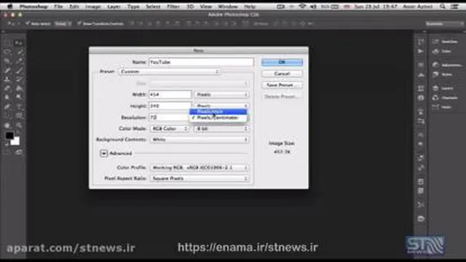Collapse the Advanced section
Screen dimensions: 466x262
(x=103, y=154)
